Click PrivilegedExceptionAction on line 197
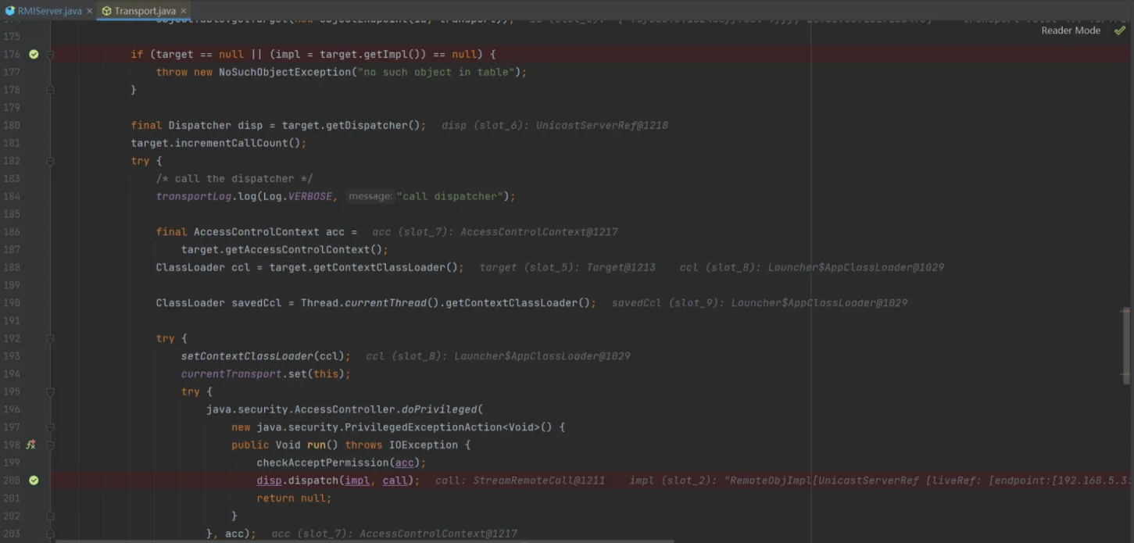Screen dimensions: 1134x543 coord(423,427)
